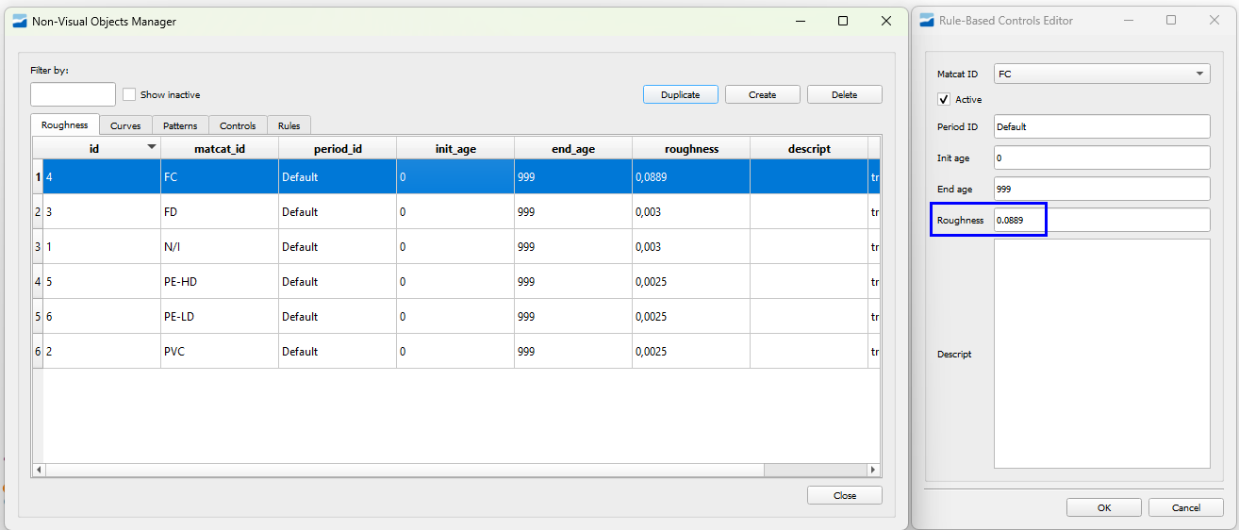Select the PVC row in table

[x=219, y=352]
